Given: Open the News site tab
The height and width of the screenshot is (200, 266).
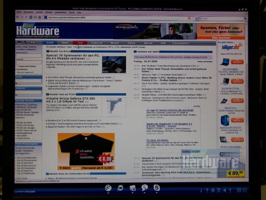Looking at the screenshot, I should (65, 43).
